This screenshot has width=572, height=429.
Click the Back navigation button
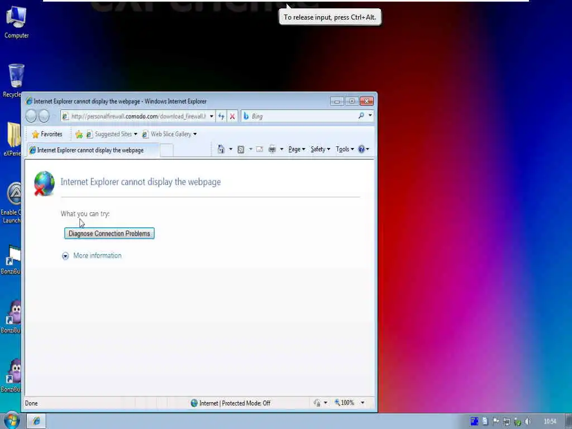[x=31, y=116]
